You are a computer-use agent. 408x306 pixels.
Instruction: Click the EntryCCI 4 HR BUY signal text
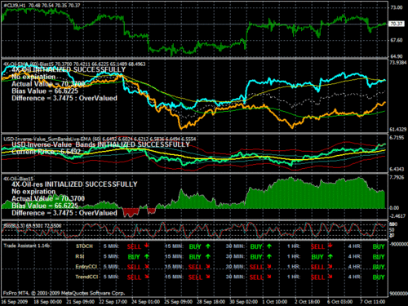[x=379, y=267]
